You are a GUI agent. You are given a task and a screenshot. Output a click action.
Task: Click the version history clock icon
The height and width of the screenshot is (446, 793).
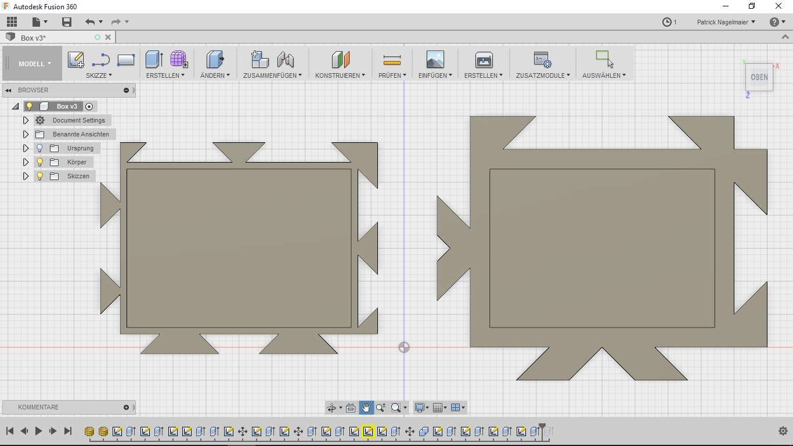click(666, 21)
